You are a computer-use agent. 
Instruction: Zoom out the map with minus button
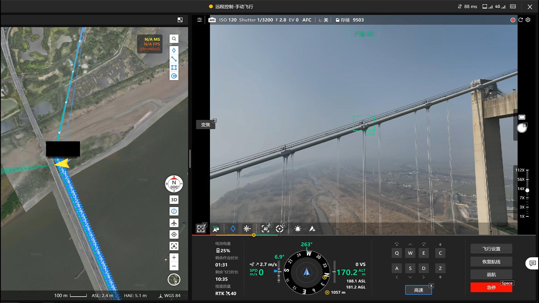tap(174, 266)
